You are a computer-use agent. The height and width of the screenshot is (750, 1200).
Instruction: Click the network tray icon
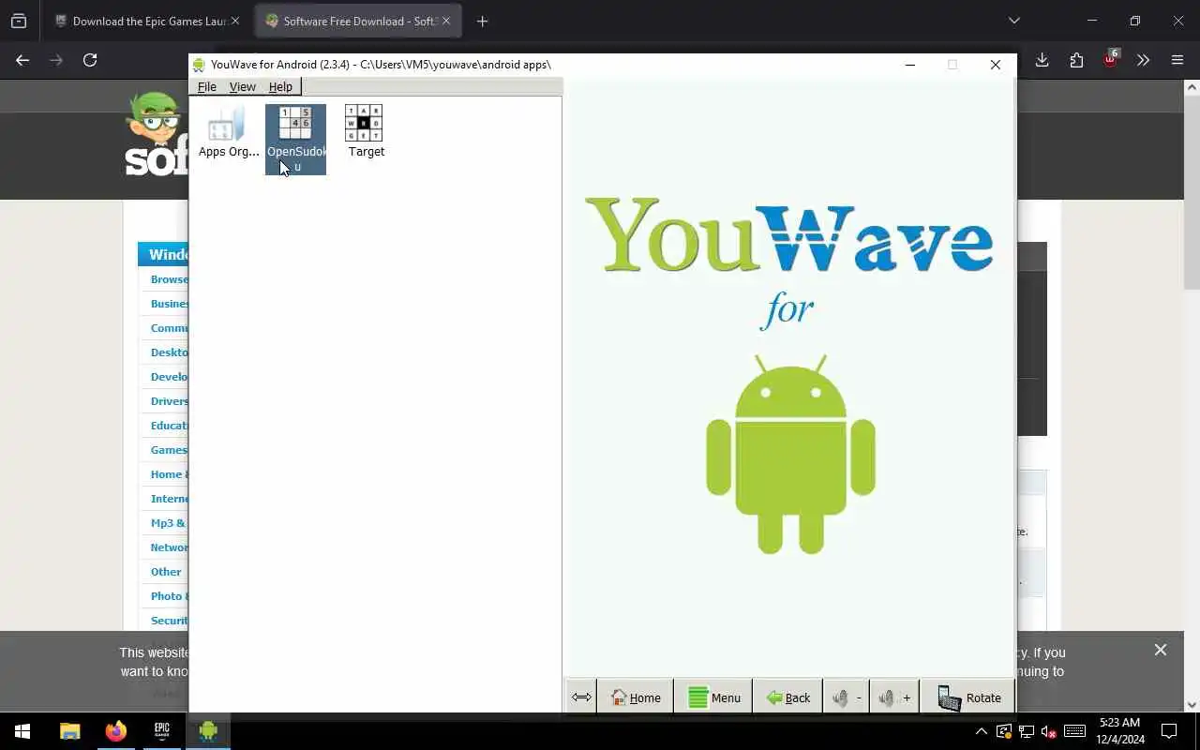click(x=1027, y=731)
